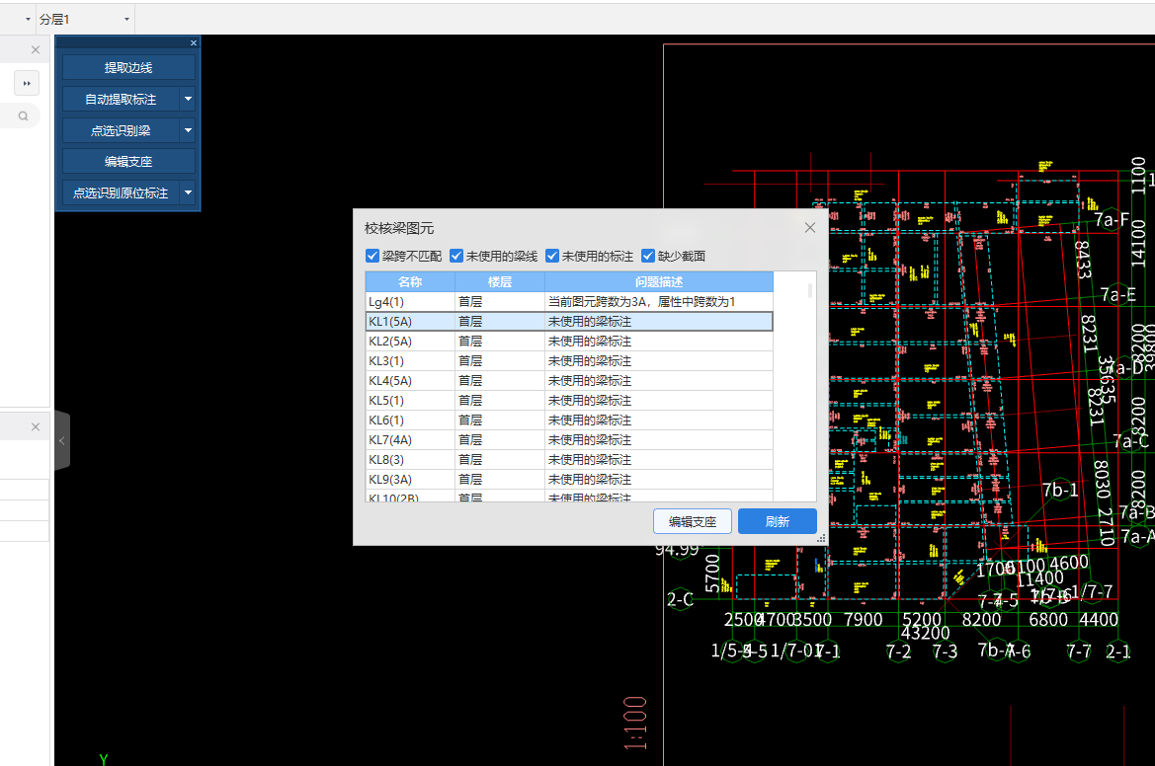1155x766 pixels.
Task: Open the 分层1 layer dropdown
Action: (126, 19)
